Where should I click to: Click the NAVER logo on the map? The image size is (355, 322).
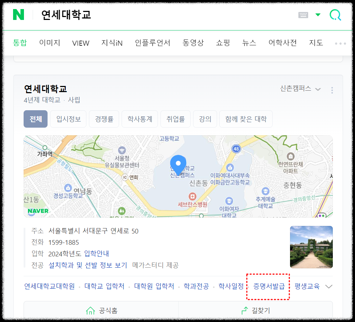[38, 211]
